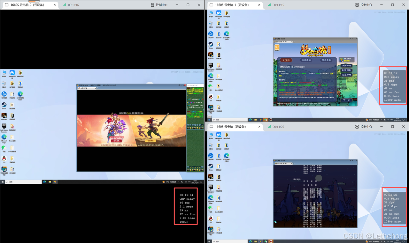Switch to 公告榜 tab in game launcher
Image resolution: width=409 pixels, height=243 pixels.
(x=286, y=60)
